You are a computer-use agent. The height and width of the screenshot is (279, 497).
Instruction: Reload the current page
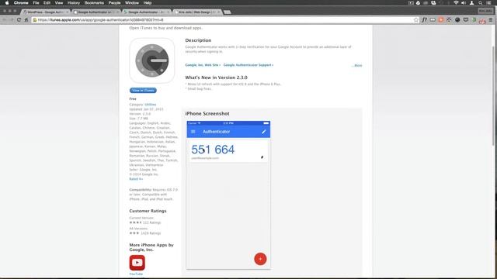[19, 20]
